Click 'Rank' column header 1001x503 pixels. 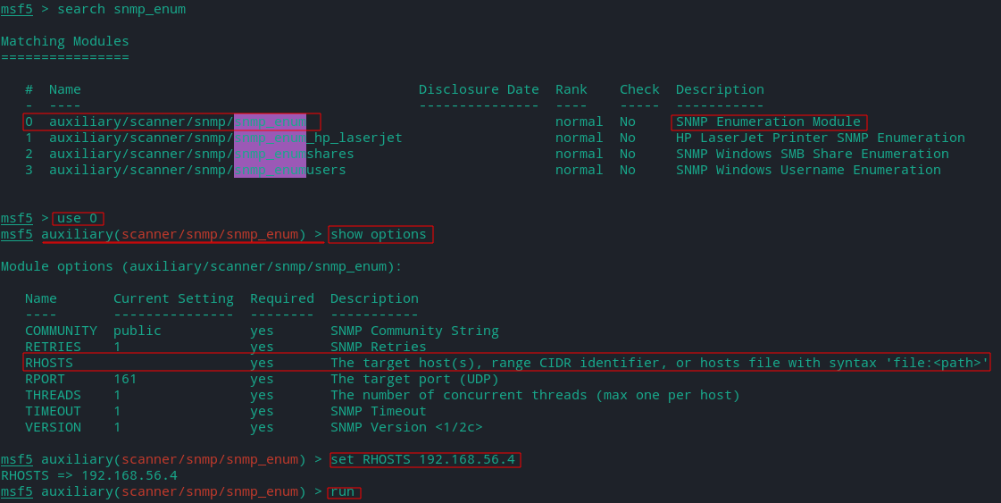pyautogui.click(x=571, y=89)
